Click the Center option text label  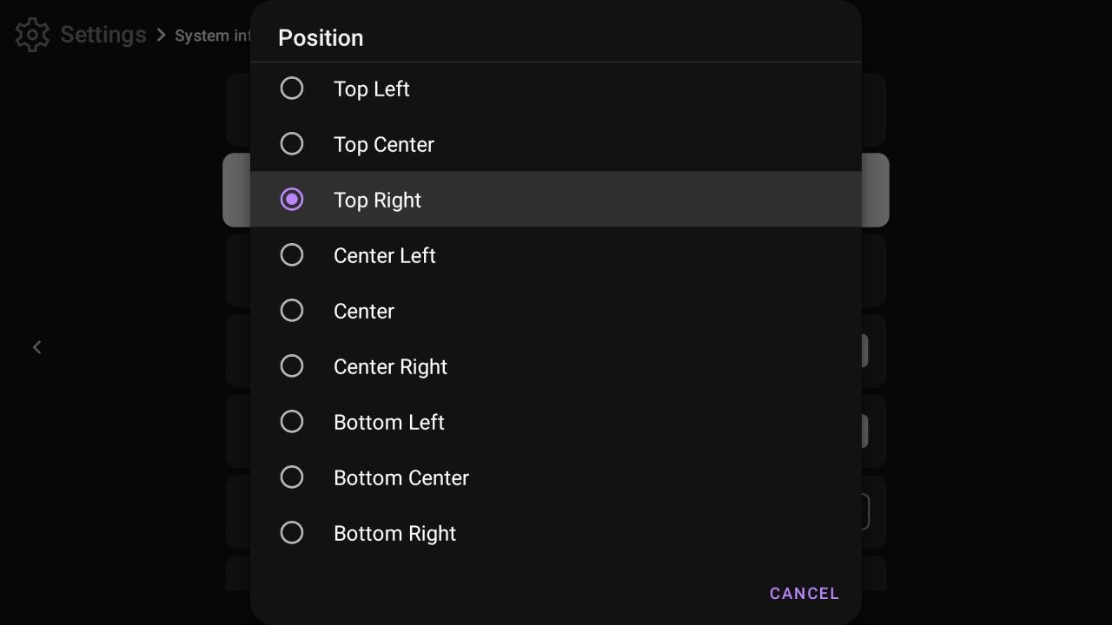pyautogui.click(x=363, y=311)
